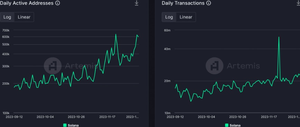Click 2023-09-12 date on Active Addresses chart
The image size is (300, 127).
14,117
